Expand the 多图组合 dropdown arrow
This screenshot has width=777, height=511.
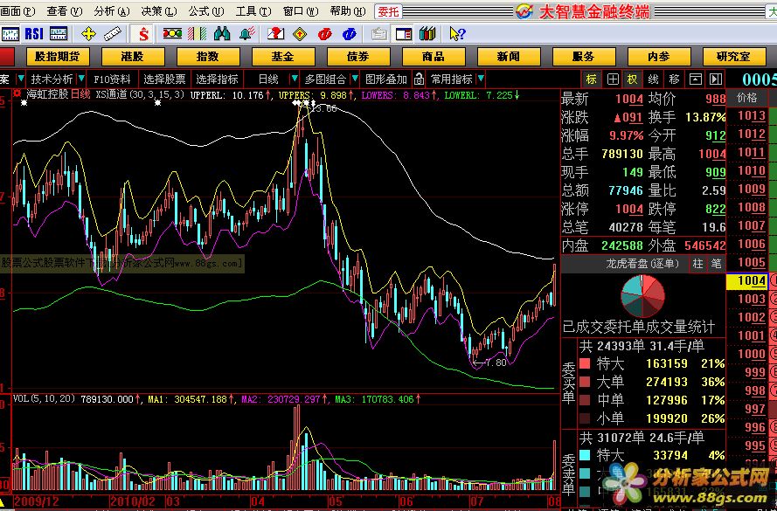pyautogui.click(x=355, y=79)
